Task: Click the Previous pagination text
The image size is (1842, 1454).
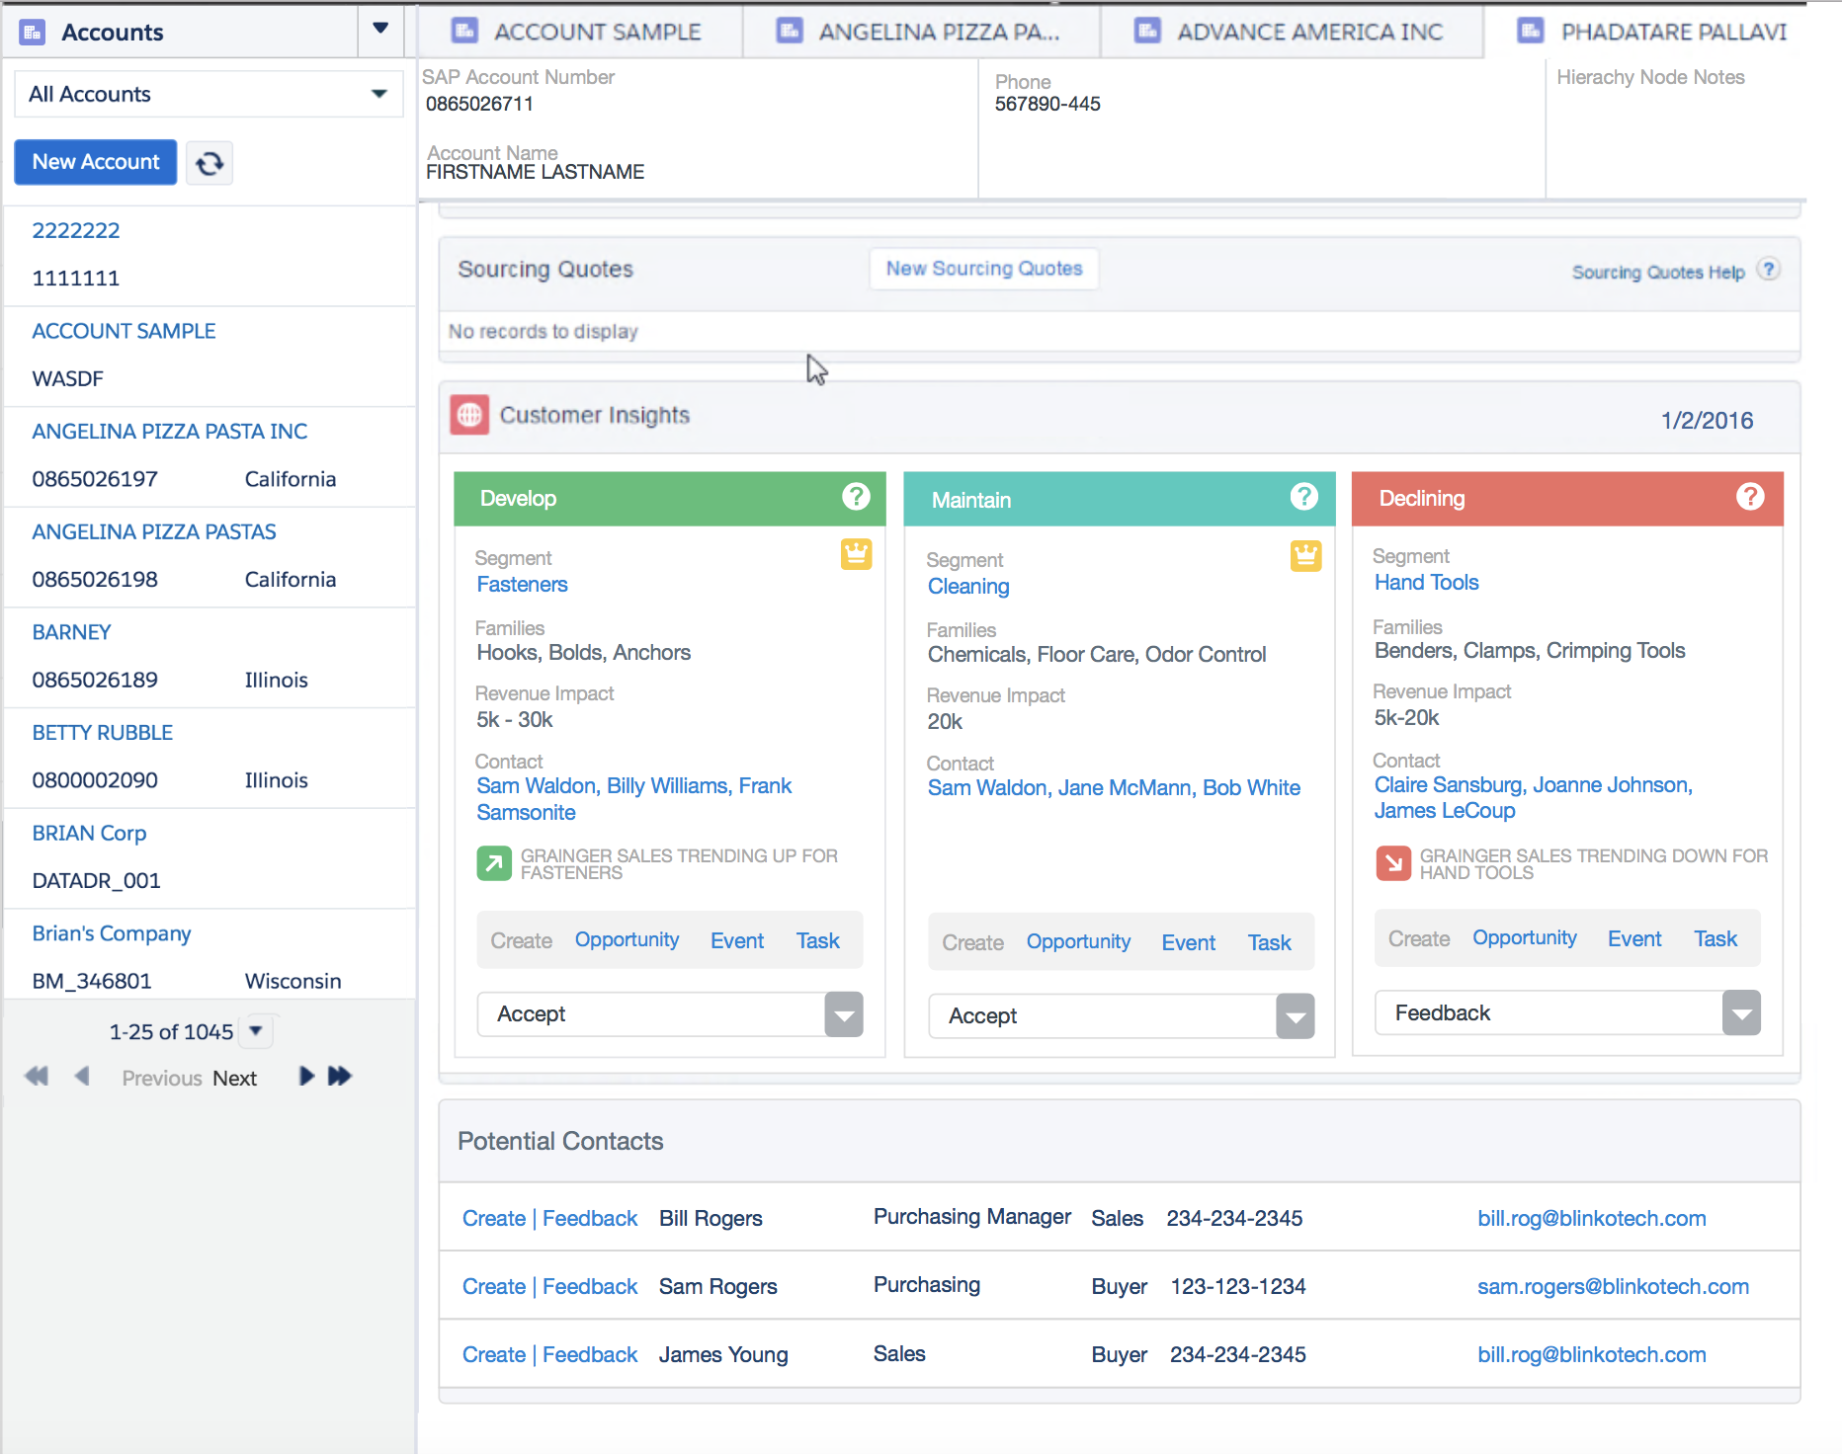Action: (162, 1078)
